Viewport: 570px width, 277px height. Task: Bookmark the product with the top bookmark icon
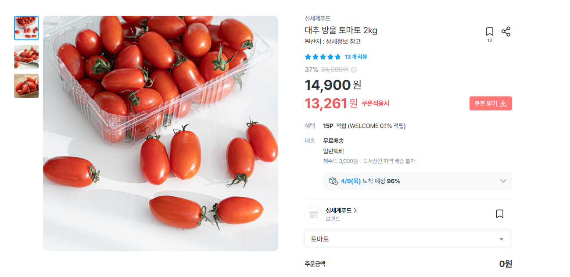tap(490, 32)
